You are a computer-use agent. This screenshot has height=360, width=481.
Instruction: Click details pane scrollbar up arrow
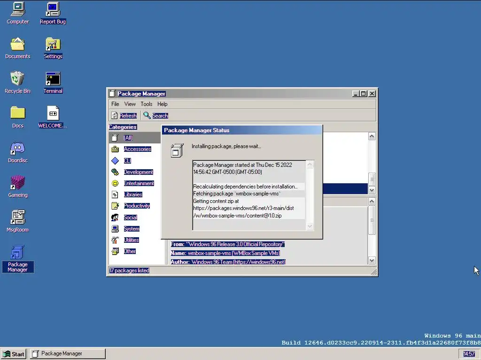pyautogui.click(x=372, y=201)
